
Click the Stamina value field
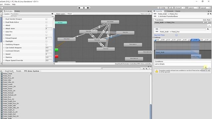click(49, 57)
